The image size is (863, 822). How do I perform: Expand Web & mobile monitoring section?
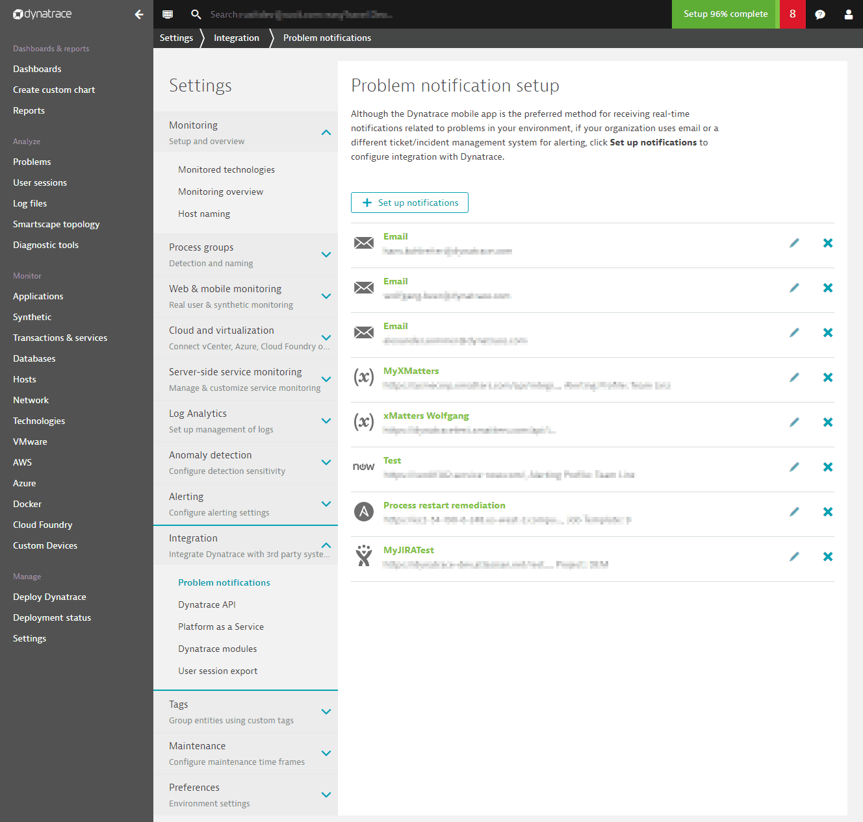(x=326, y=296)
